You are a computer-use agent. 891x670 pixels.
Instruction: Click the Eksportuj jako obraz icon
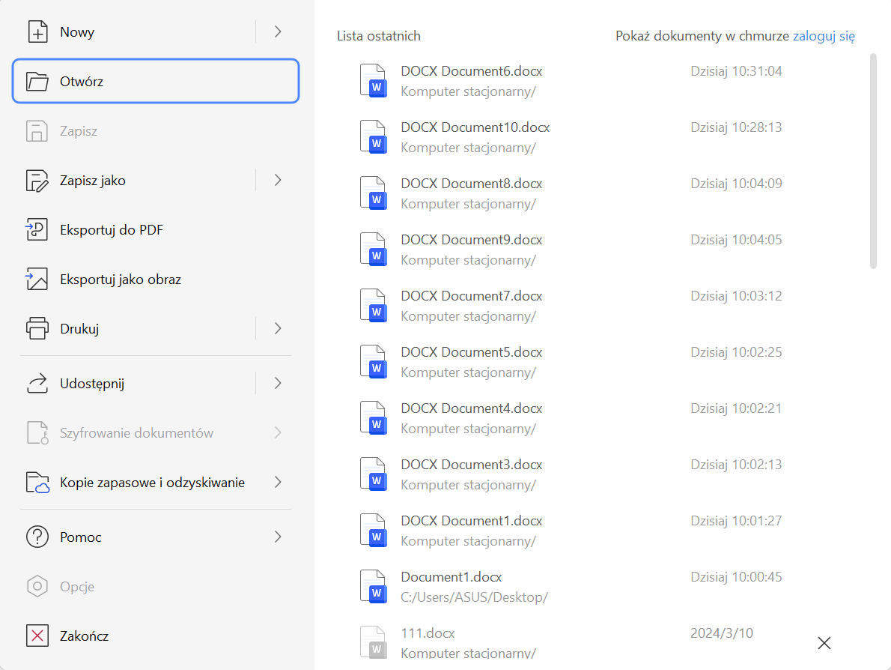(37, 279)
